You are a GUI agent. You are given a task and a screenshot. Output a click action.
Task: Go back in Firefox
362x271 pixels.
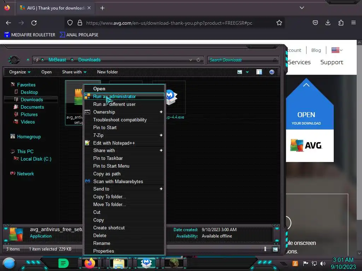coord(8,23)
